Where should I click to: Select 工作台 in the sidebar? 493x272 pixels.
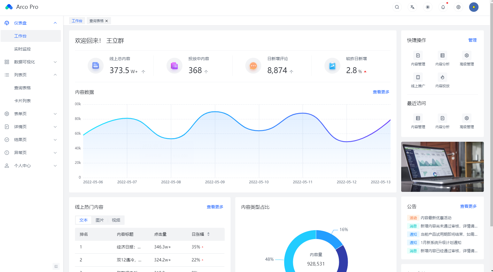point(31,36)
